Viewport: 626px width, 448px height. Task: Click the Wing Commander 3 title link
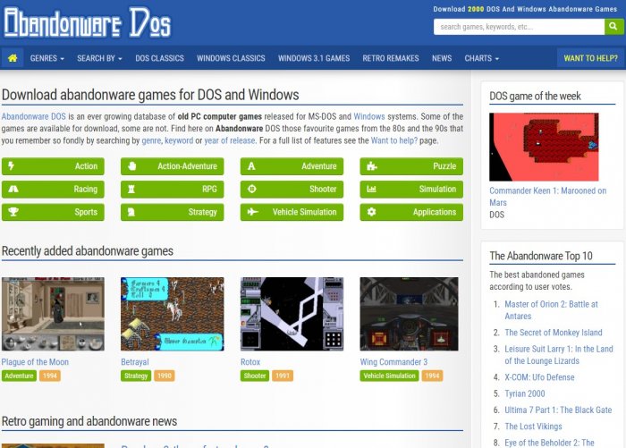tap(393, 362)
